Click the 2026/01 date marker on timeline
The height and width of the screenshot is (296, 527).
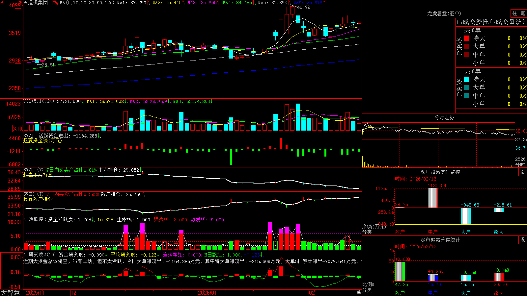[208, 293]
